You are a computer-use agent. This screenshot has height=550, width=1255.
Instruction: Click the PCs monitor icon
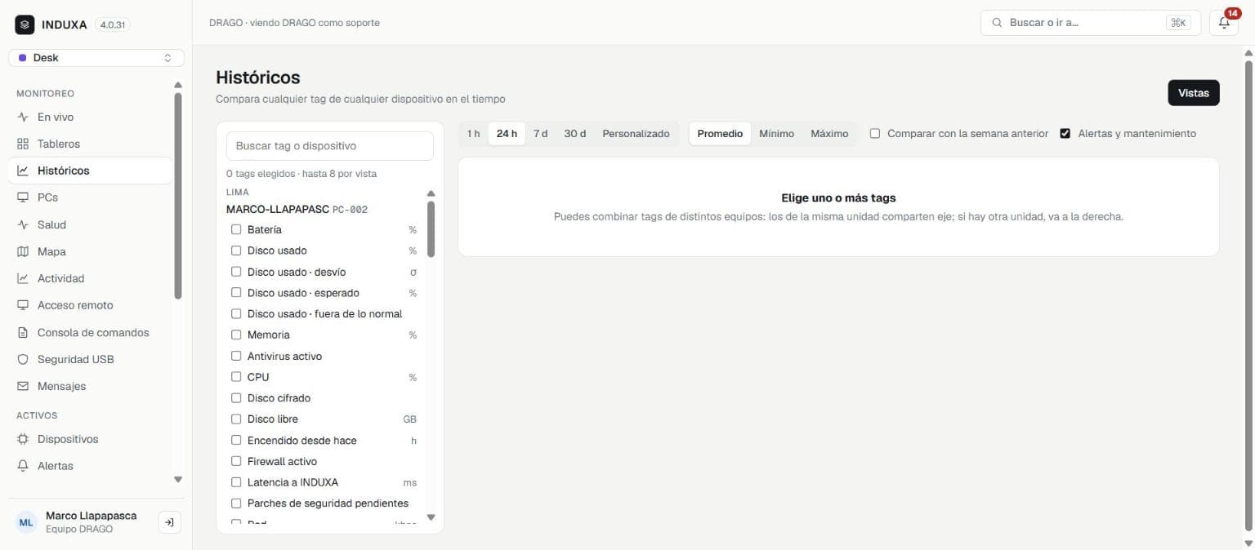pyautogui.click(x=23, y=197)
